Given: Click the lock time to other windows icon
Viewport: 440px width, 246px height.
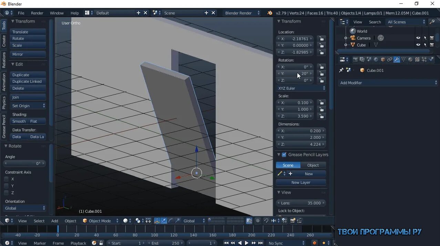Looking at the screenshot, I should (x=101, y=243).
